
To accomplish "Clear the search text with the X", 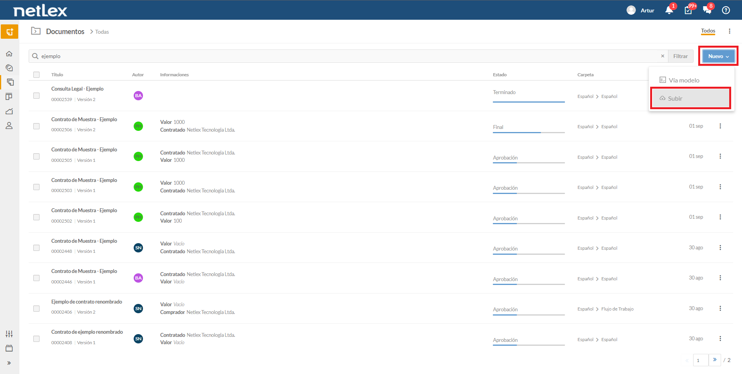I will [x=663, y=56].
